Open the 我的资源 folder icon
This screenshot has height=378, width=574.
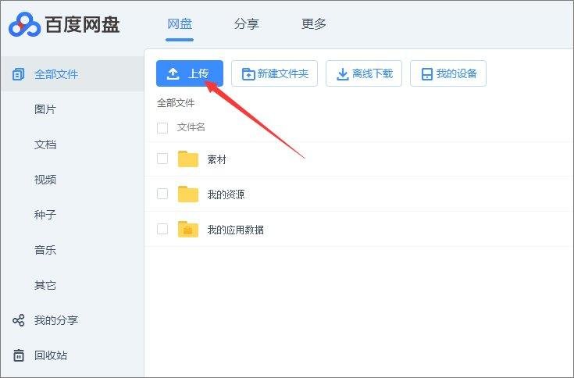point(188,194)
